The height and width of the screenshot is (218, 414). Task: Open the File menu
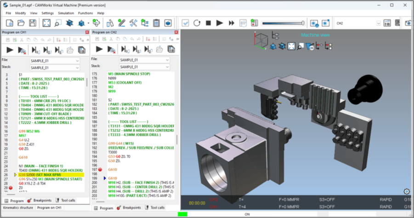(8, 13)
